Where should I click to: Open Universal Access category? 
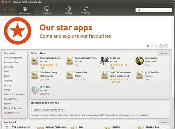(x=12, y=113)
